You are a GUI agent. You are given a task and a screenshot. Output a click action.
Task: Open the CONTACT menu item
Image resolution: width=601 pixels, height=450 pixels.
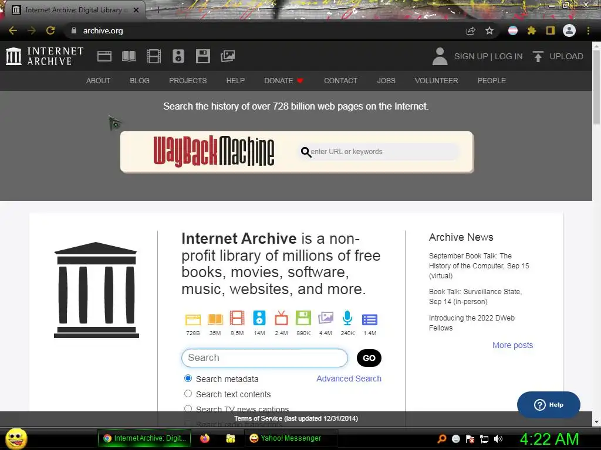tap(341, 81)
